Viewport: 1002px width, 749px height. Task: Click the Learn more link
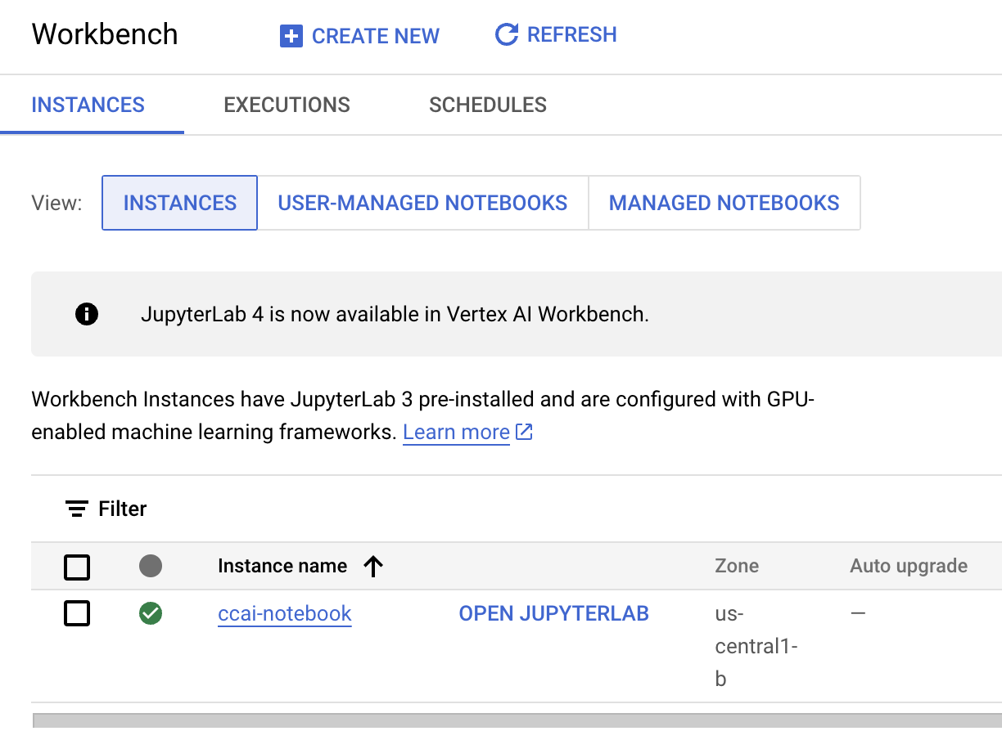click(456, 432)
